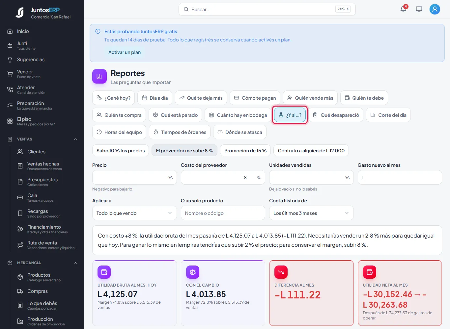Click the JuntosERP logo
Screen dimensions: 450x329
20,13
